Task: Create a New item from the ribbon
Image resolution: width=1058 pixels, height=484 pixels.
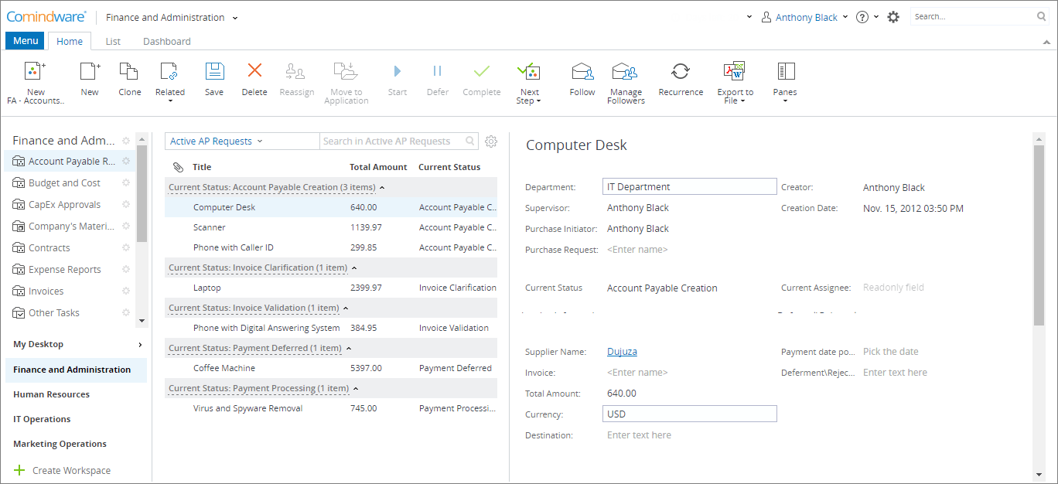Action: coord(90,72)
